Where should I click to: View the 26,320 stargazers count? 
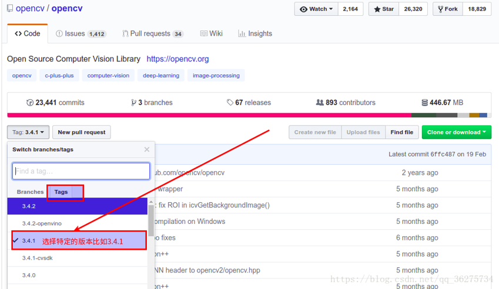coord(413,9)
